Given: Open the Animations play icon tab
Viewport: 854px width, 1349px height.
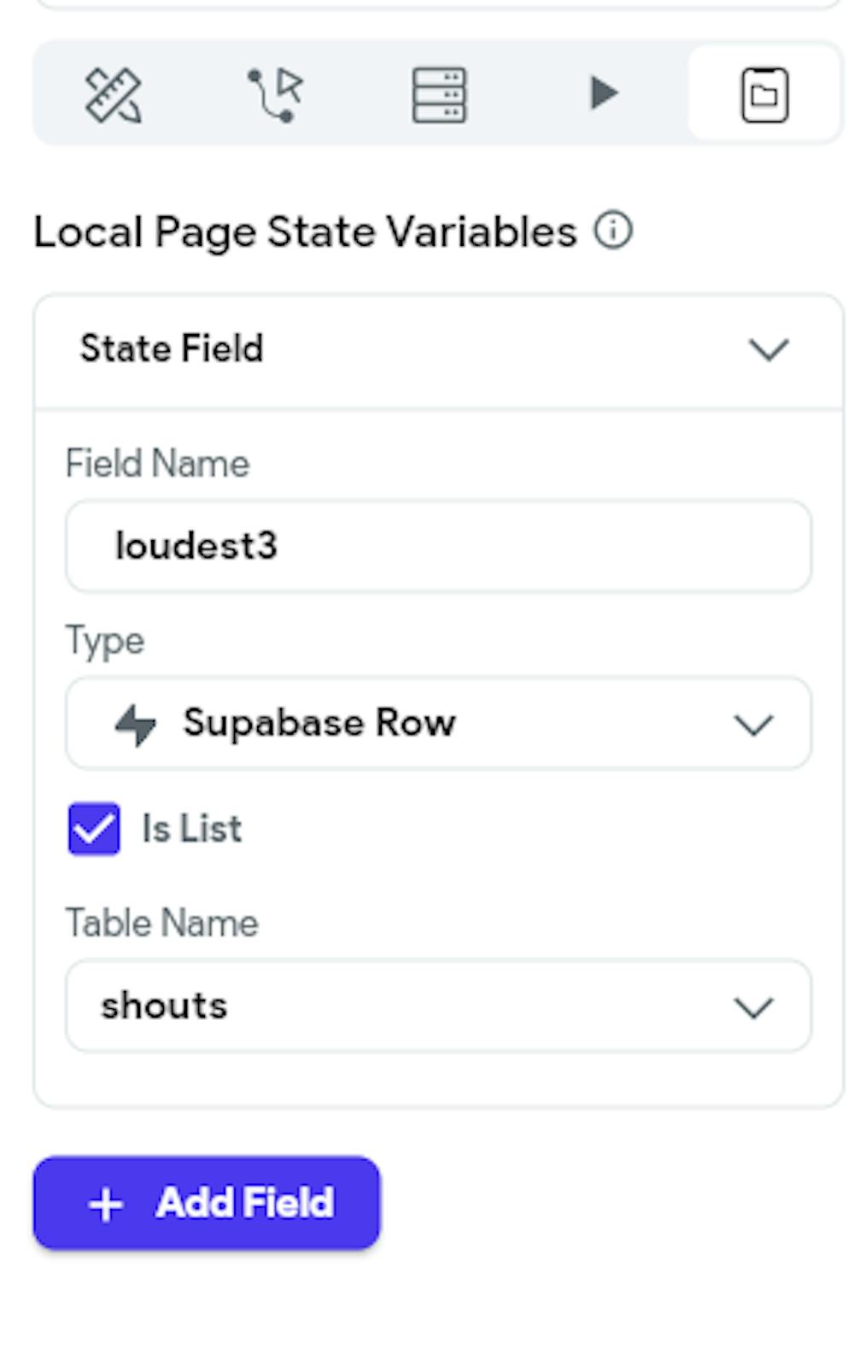Looking at the screenshot, I should 603,92.
